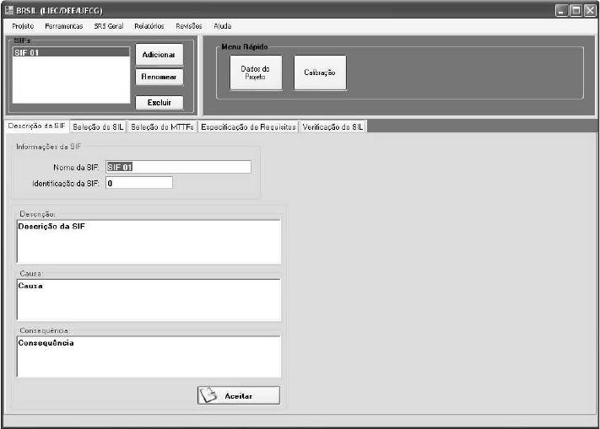Select SIF 01 in the SIFs list
This screenshot has height=429, width=600.
[x=71, y=52]
